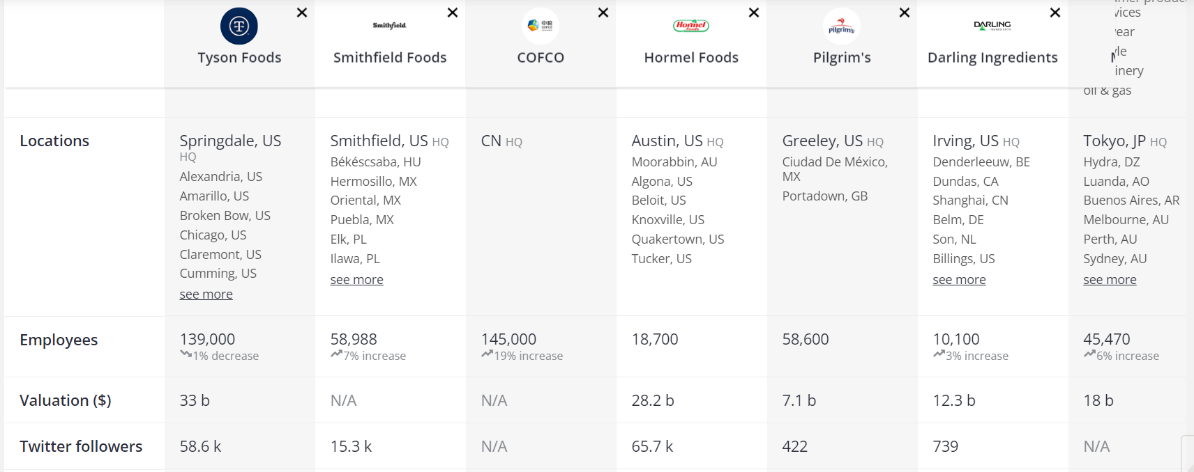Click the Darling Ingredients logo

point(992,25)
